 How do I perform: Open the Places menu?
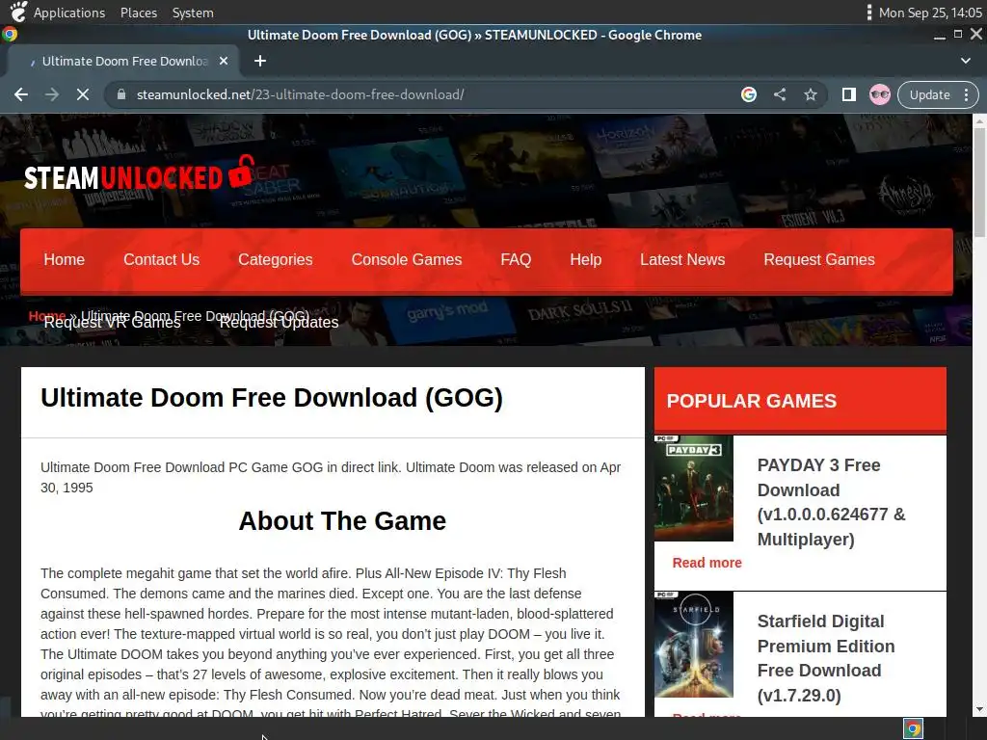coord(139,13)
